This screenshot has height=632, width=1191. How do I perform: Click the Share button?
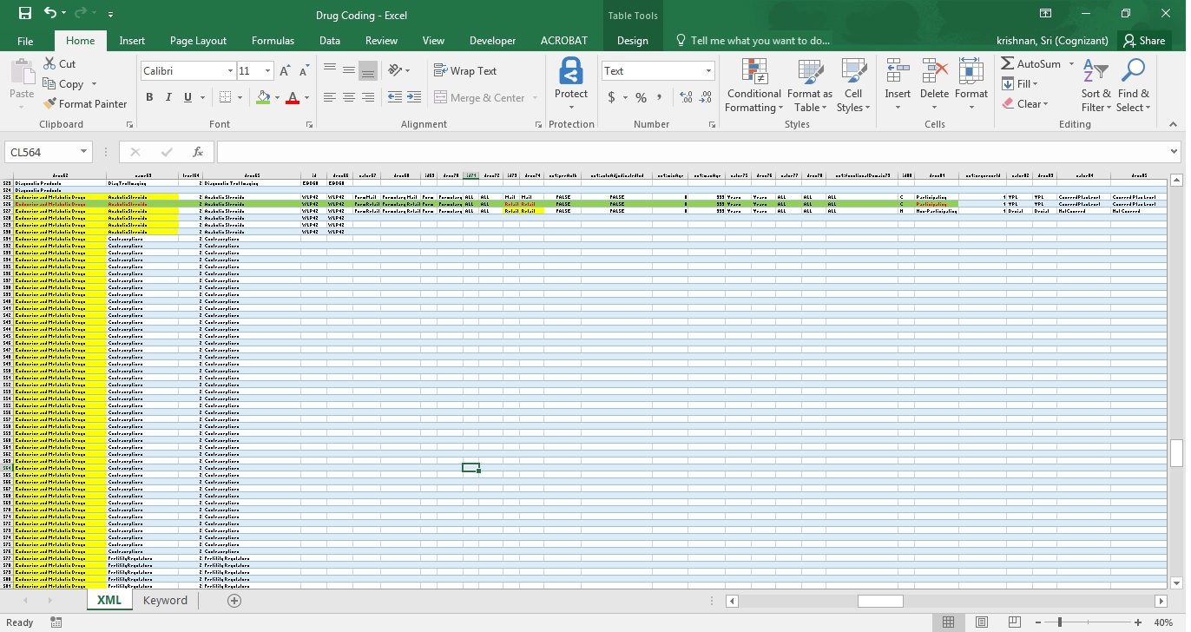click(1144, 40)
